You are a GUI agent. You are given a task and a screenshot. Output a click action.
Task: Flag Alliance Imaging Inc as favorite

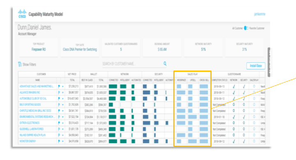click(x=59, y=92)
